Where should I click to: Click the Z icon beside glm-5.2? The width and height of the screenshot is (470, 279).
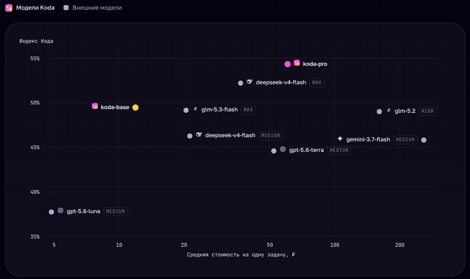(389, 110)
